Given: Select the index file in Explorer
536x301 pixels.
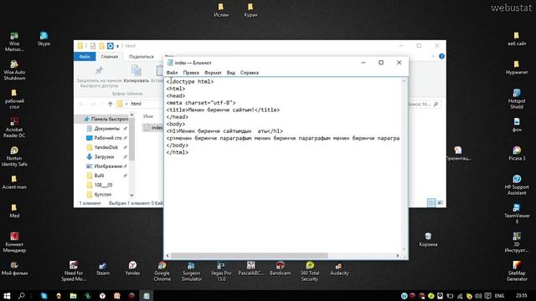Looking at the screenshot, I should pyautogui.click(x=153, y=128).
